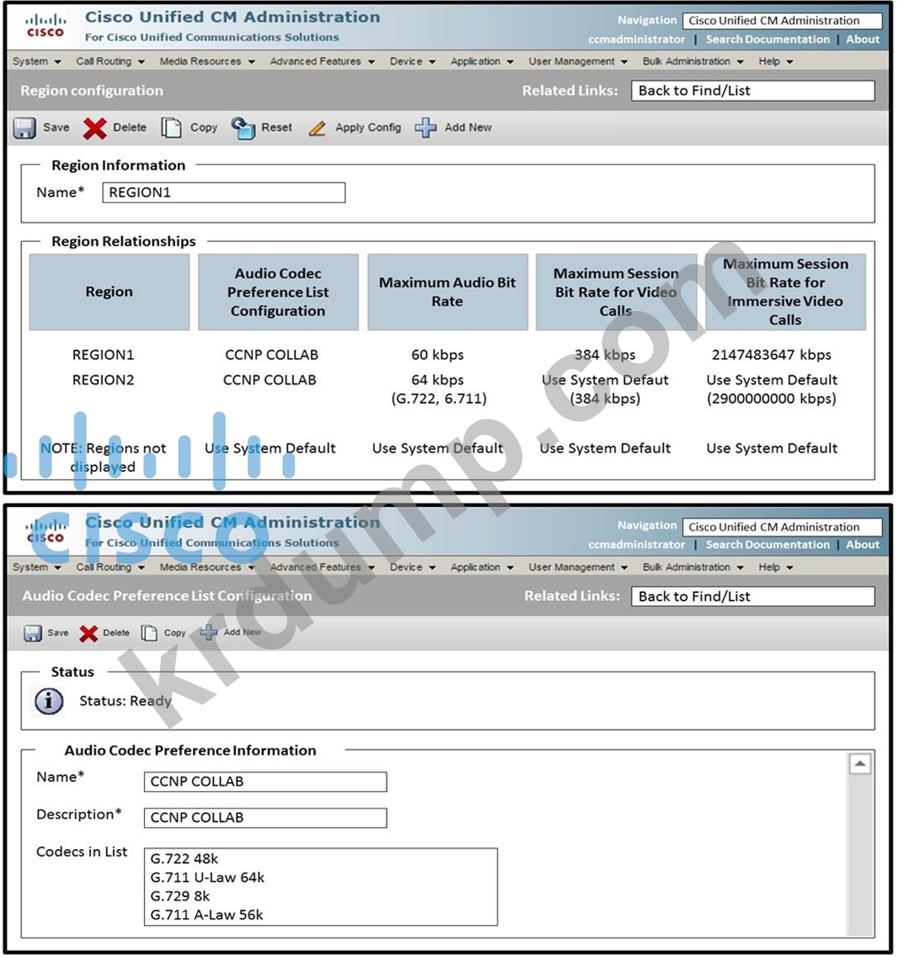Open Related Links box on Region configuration page
The image size is (899, 957).
pos(752,91)
